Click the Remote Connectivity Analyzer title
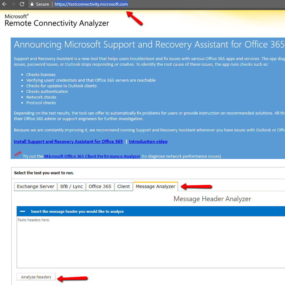 (x=57, y=23)
